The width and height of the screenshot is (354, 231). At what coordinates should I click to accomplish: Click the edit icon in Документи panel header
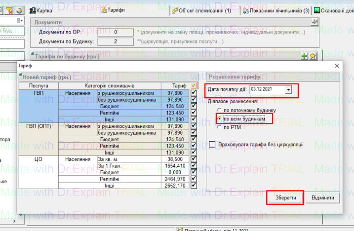(x=315, y=22)
